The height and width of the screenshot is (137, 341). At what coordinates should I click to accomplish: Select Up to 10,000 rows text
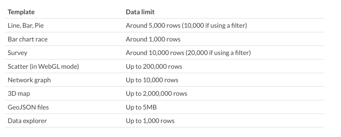152,80
